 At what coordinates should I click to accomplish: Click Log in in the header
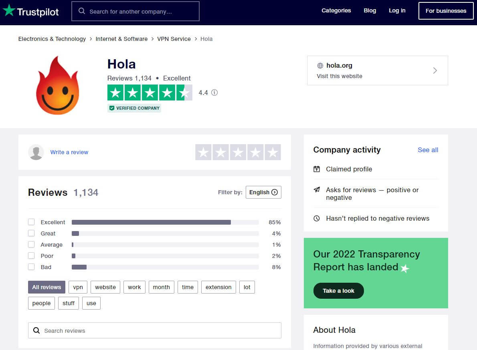tap(397, 11)
